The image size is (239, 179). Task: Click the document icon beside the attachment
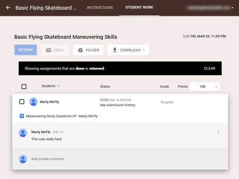pyautogui.click(x=22, y=116)
